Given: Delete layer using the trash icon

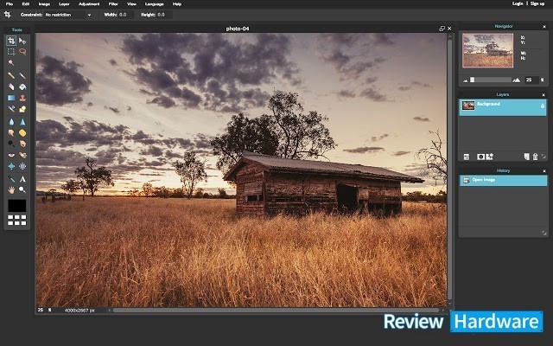Looking at the screenshot, I should point(535,157).
